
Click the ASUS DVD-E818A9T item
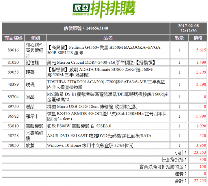tap(99, 136)
